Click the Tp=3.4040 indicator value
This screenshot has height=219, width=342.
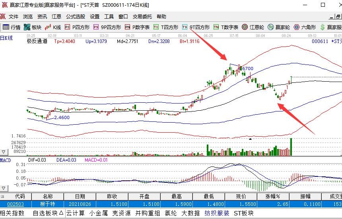click(x=64, y=41)
